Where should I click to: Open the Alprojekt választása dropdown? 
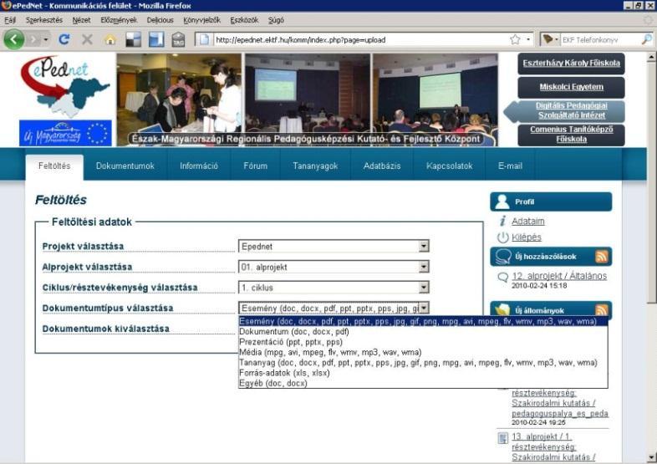pos(424,267)
